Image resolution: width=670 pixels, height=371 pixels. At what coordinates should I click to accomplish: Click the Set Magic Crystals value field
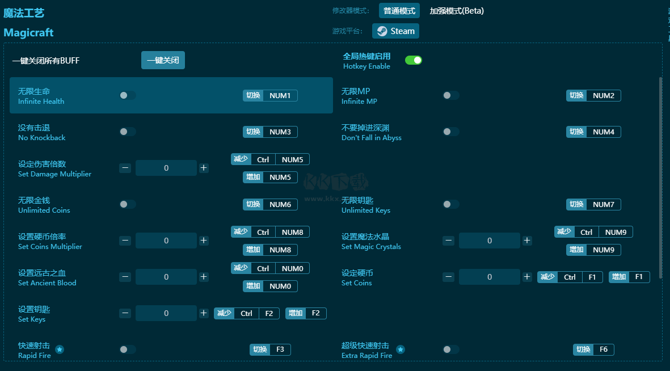pyautogui.click(x=490, y=241)
